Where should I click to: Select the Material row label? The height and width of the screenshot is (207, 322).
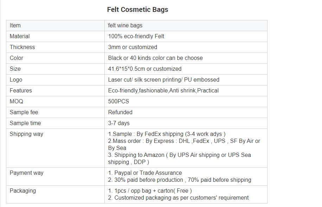point(20,36)
